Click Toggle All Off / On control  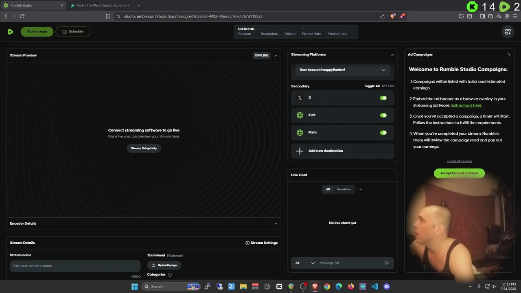(x=379, y=86)
